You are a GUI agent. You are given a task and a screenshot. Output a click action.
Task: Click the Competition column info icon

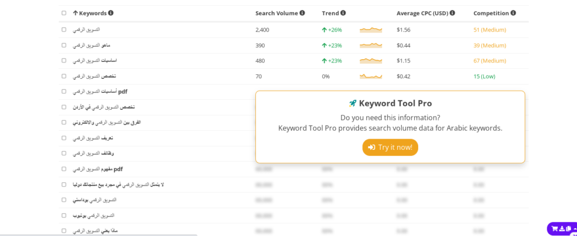(513, 13)
